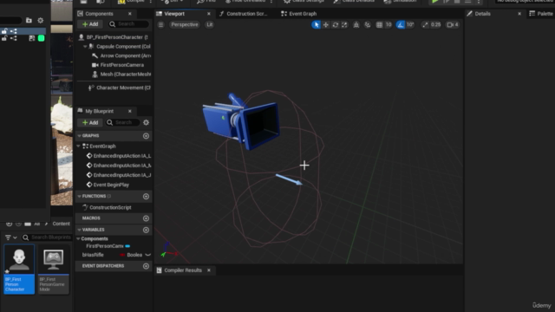Close the Compiler Results tab

[209, 270]
